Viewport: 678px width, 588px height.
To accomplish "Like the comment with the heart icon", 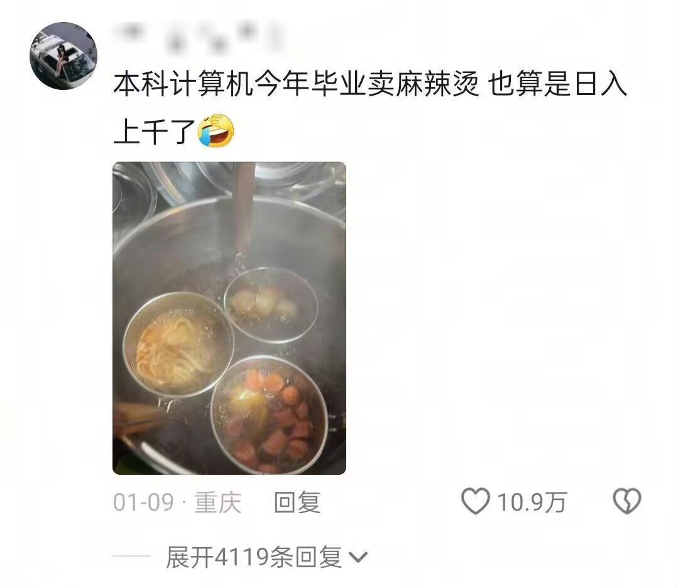I will pyautogui.click(x=475, y=501).
